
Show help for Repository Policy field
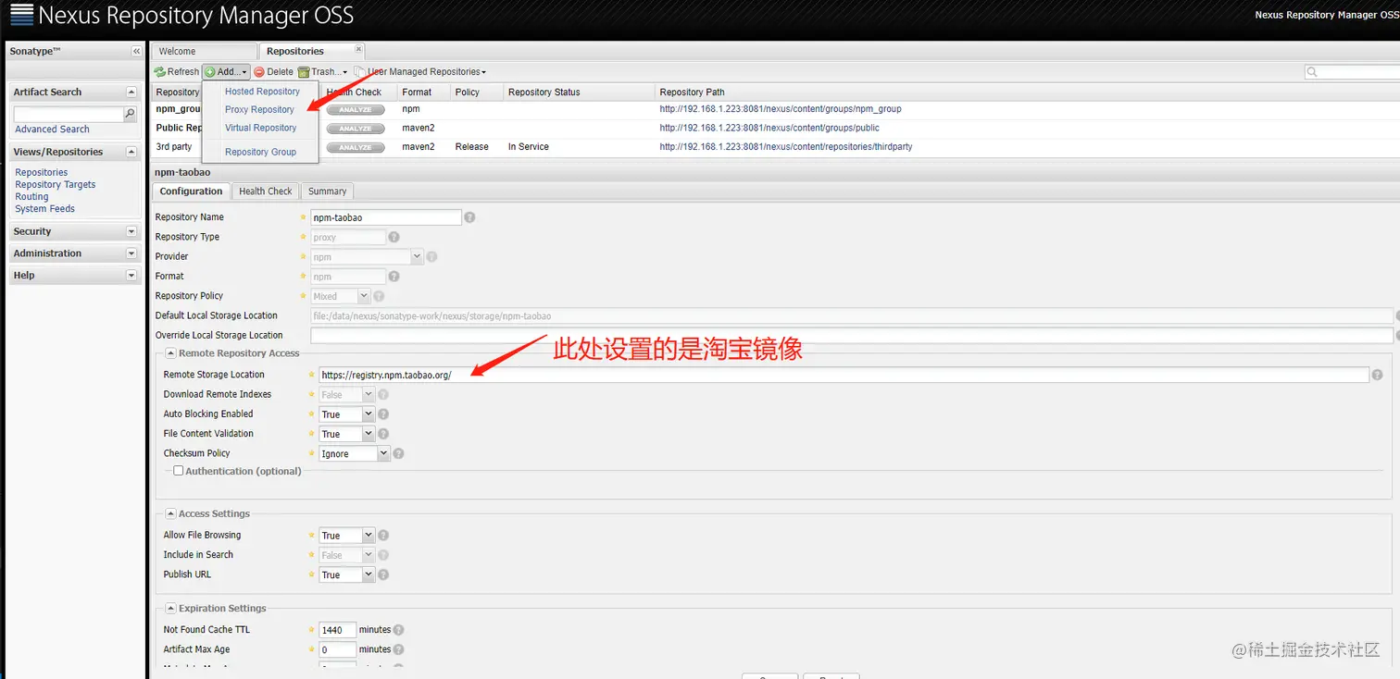(x=378, y=296)
